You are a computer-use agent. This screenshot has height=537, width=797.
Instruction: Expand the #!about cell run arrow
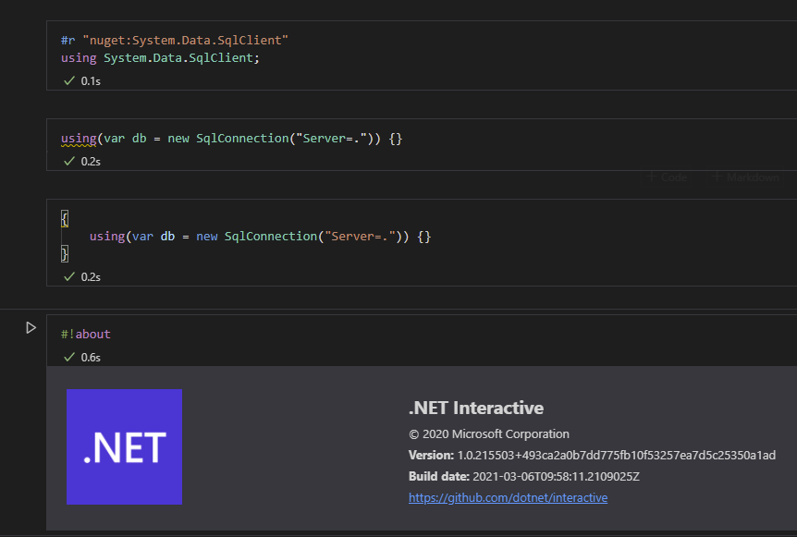31,327
